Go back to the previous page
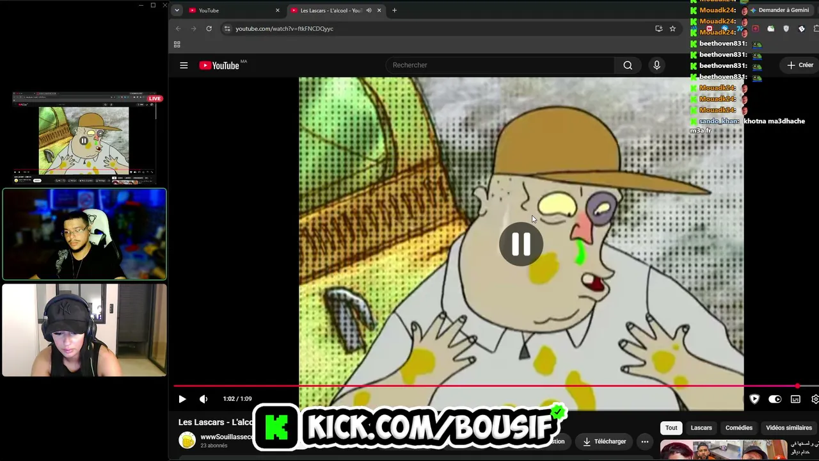The image size is (819, 461). pyautogui.click(x=179, y=29)
